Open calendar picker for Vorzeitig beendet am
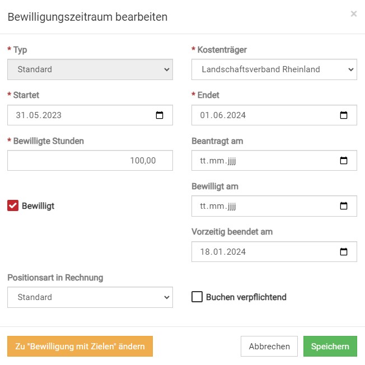 click(344, 251)
